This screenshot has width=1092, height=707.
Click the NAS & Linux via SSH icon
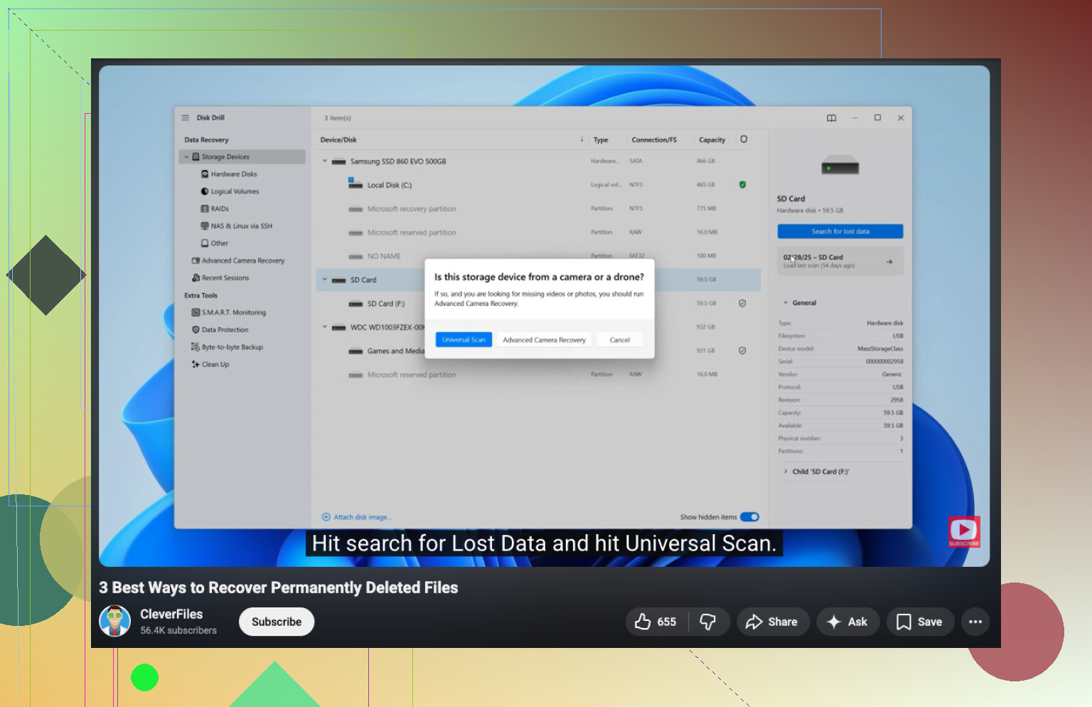click(205, 226)
